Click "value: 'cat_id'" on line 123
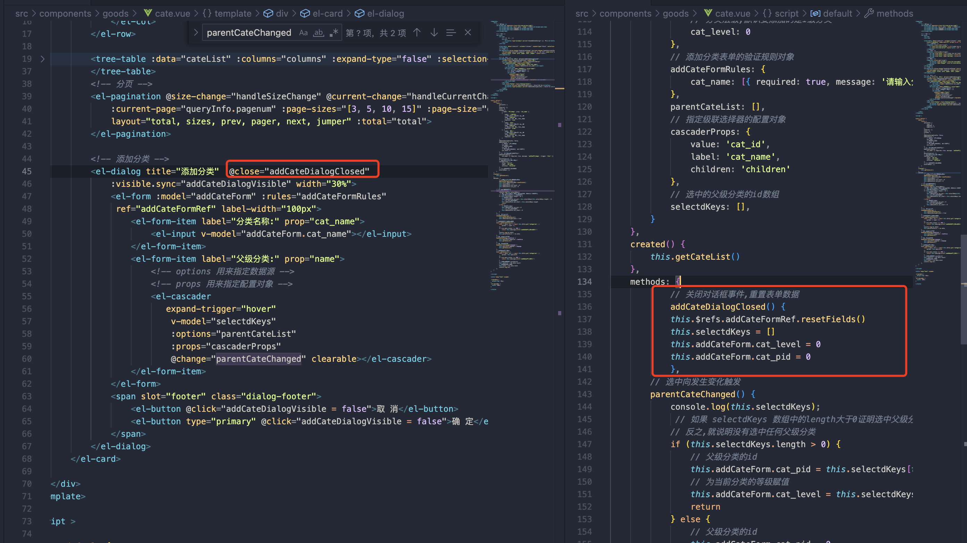967x543 pixels. coord(730,144)
